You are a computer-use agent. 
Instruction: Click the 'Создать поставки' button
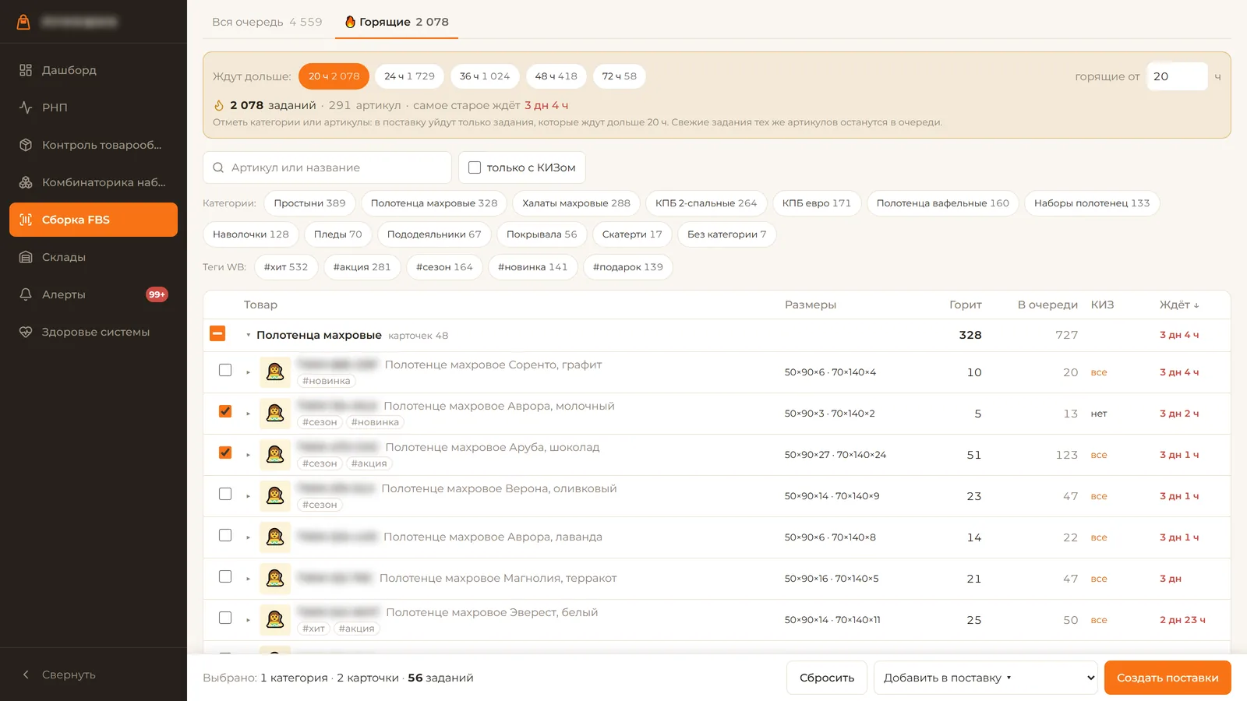(x=1168, y=678)
